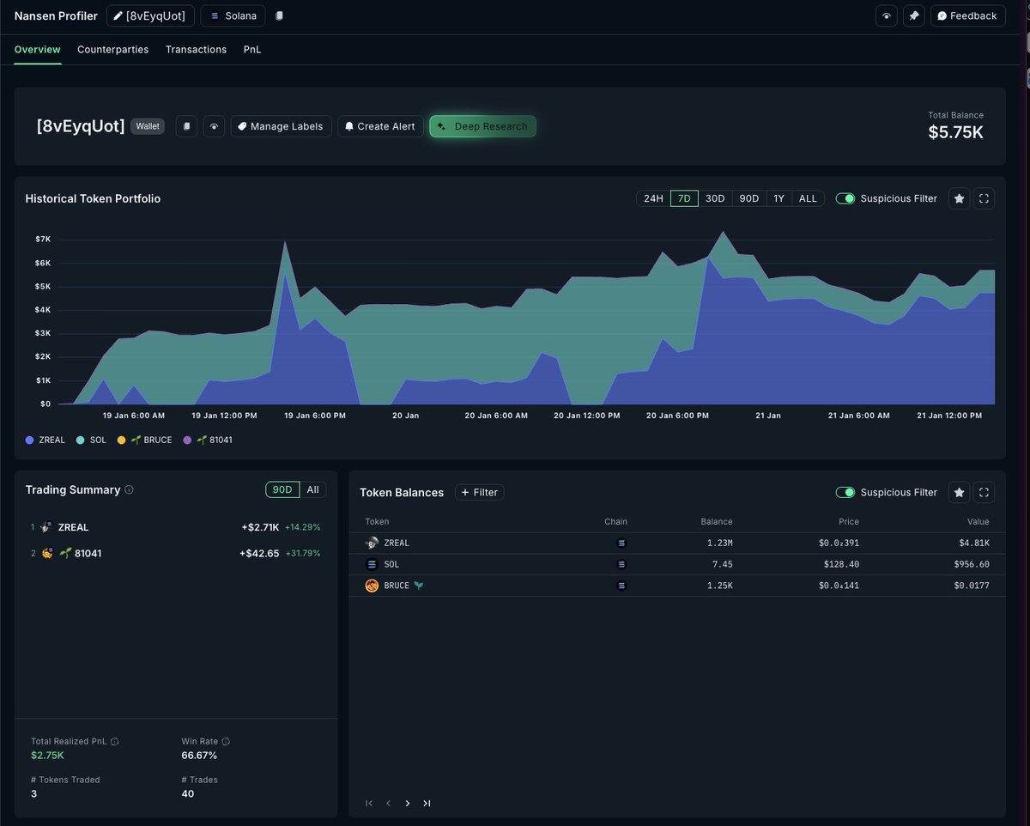
Task: Click Solana chain icon in SOL row
Action: (621, 564)
